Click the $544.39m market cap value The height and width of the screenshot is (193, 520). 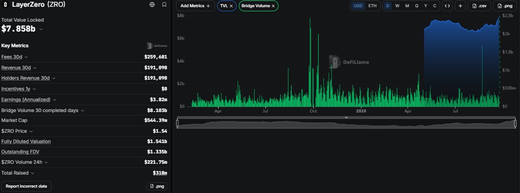[156, 120]
